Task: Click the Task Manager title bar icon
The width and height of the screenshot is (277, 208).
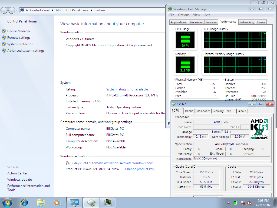Action: (170, 9)
